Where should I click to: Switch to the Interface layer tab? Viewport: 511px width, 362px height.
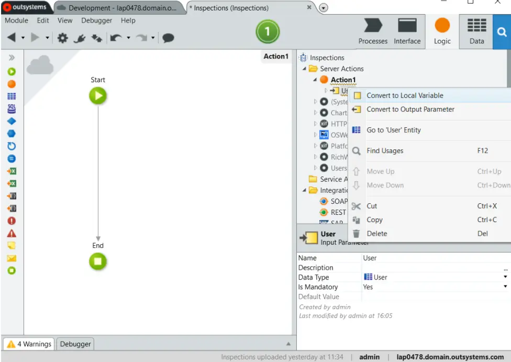click(407, 31)
